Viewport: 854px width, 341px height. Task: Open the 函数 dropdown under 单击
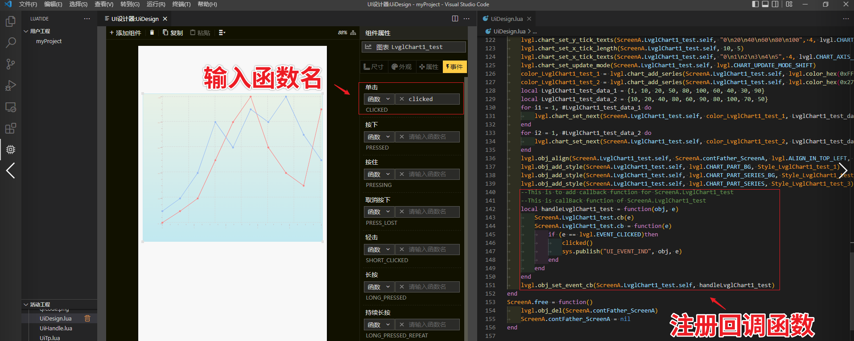click(379, 99)
